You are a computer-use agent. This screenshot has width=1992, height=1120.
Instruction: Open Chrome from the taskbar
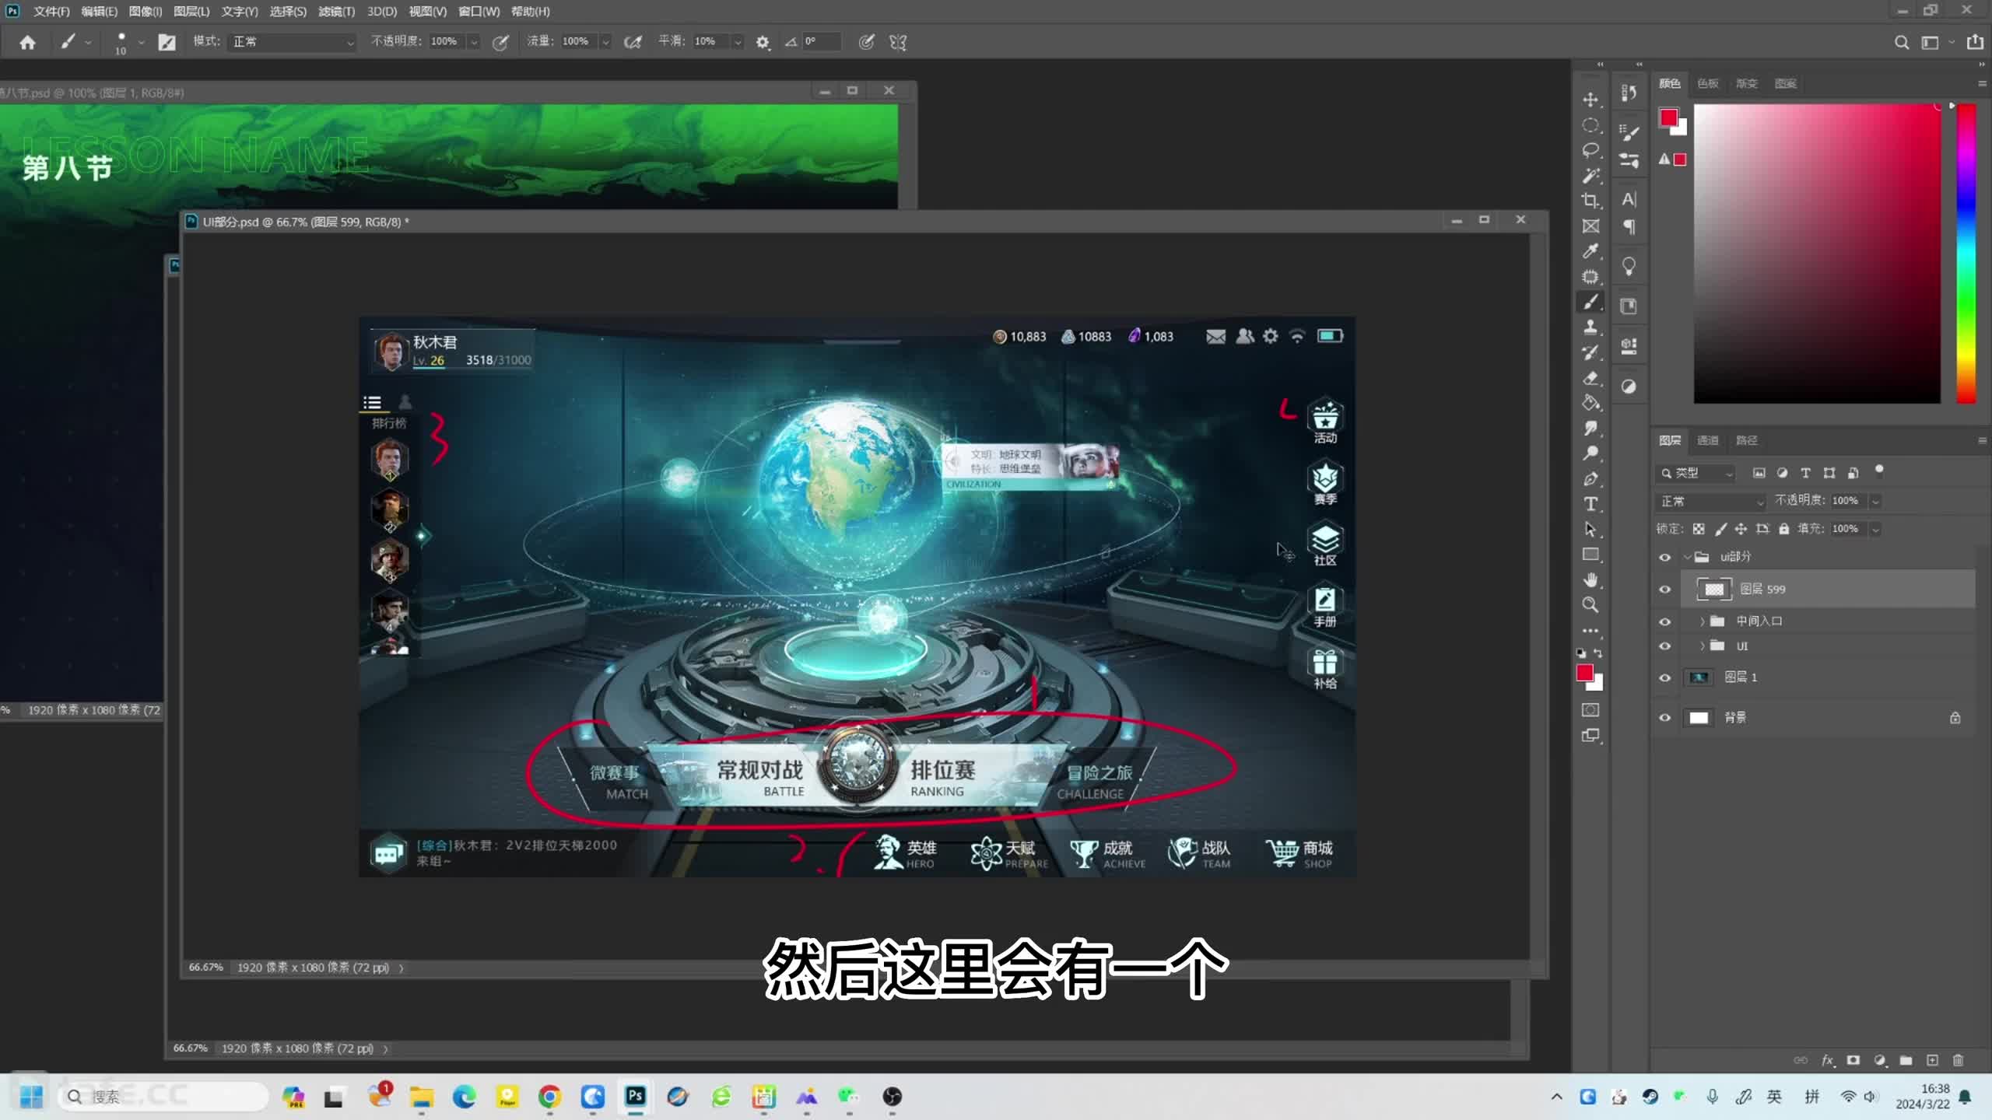click(549, 1097)
